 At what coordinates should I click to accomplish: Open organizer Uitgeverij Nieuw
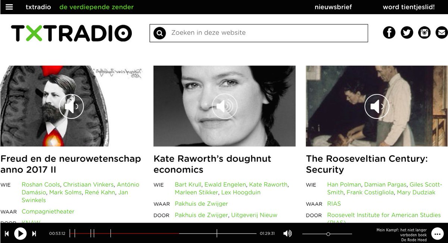click(x=254, y=215)
